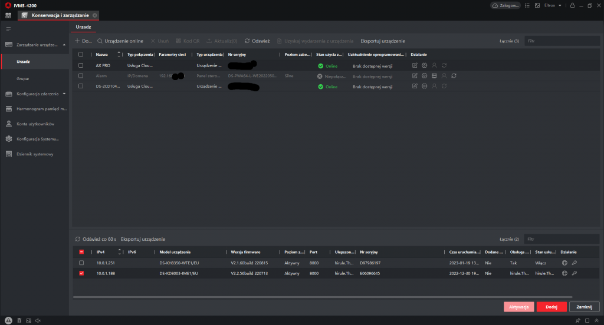
Task: Open the control panel grid icon
Action: pos(8,15)
